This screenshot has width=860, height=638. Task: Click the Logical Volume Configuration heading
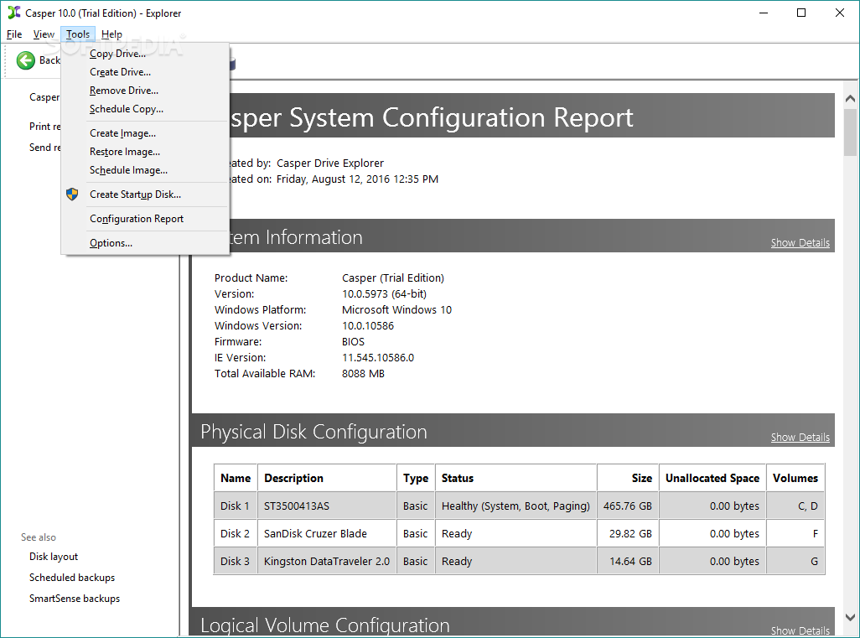(x=324, y=625)
